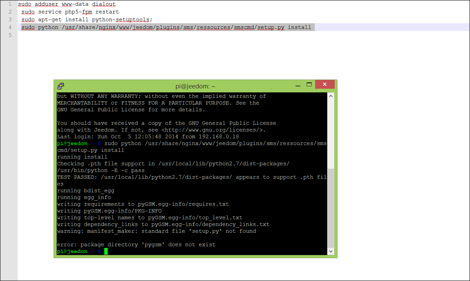Maximize the pi@jeedom terminal window

[309, 84]
